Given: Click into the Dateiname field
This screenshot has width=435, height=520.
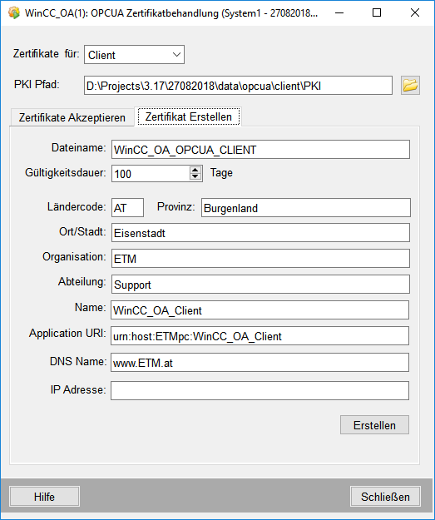Looking at the screenshot, I should (260, 150).
